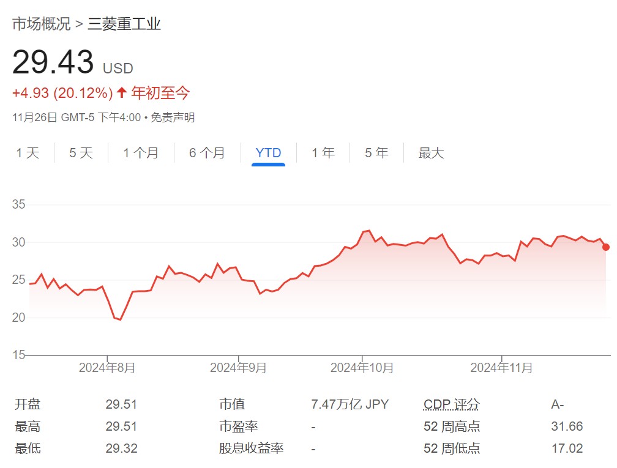
Task: Click the 30 y-axis value
Action: 18,242
